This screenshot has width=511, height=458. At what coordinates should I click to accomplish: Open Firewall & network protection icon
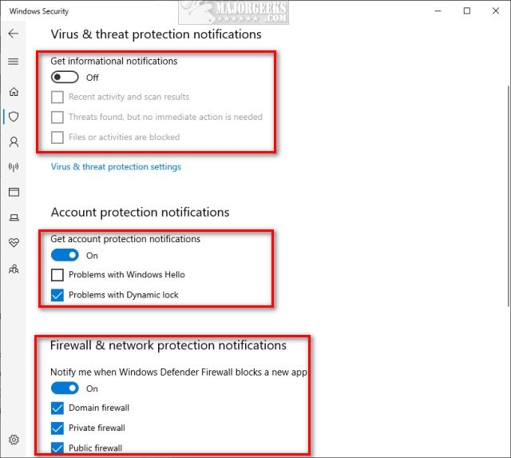coord(14,167)
